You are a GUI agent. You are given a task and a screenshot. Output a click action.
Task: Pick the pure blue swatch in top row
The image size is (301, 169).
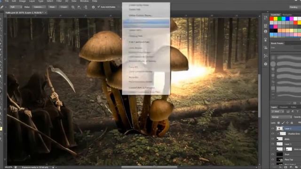287,19
